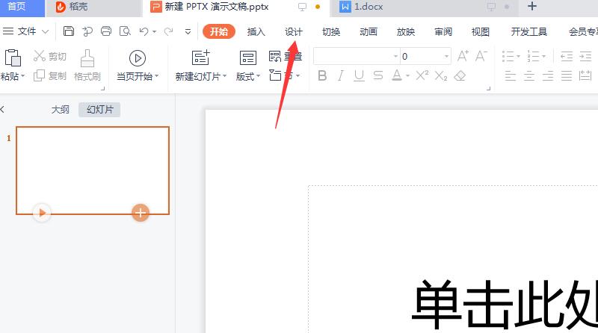Switch to Slides (幻灯片) pane view
Viewport: 598px width, 333px height.
click(99, 110)
